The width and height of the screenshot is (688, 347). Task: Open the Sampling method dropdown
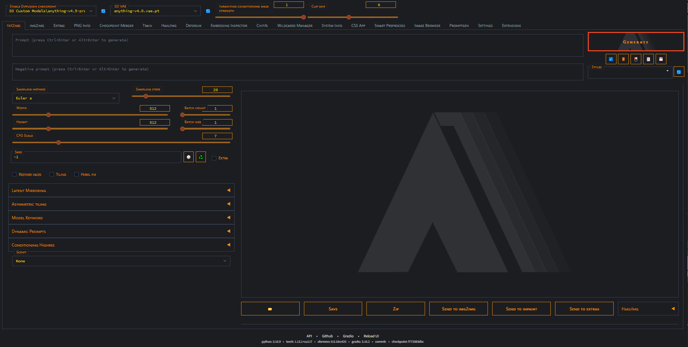coord(65,98)
